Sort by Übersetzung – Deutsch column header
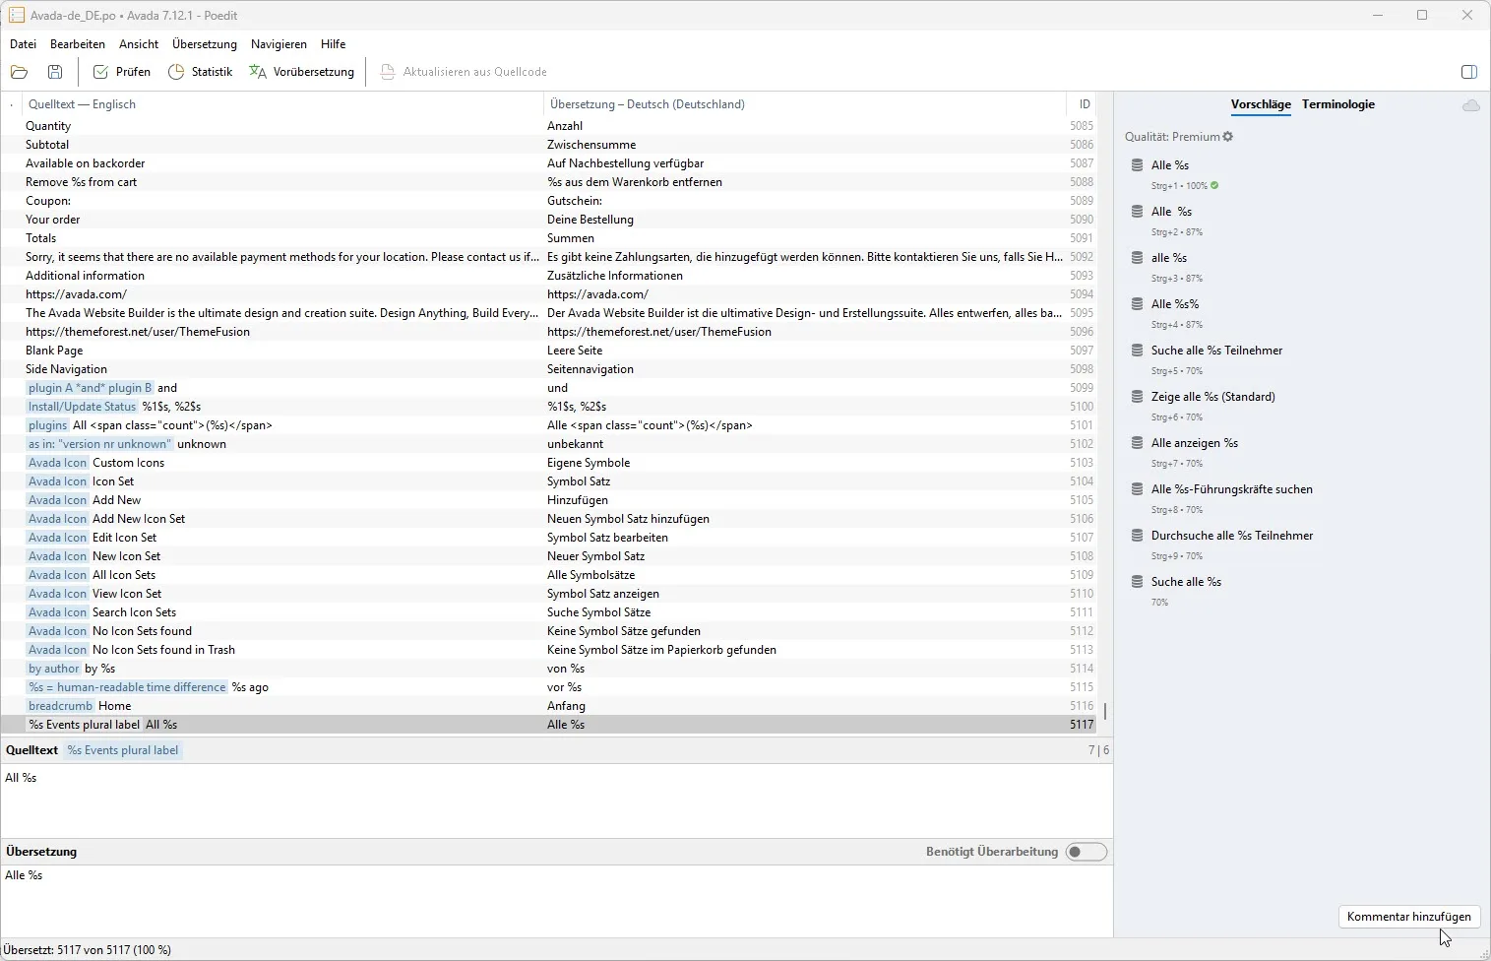 click(x=804, y=104)
